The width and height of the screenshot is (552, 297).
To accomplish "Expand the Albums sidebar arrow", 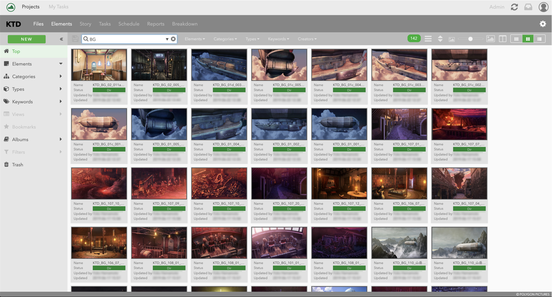I will click(x=61, y=139).
